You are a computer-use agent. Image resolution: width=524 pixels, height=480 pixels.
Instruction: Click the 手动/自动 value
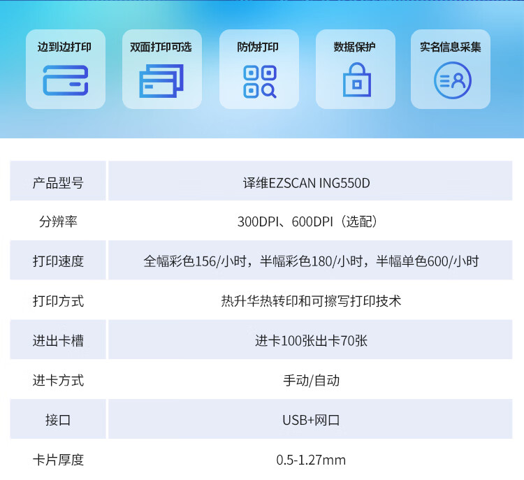coord(311,380)
